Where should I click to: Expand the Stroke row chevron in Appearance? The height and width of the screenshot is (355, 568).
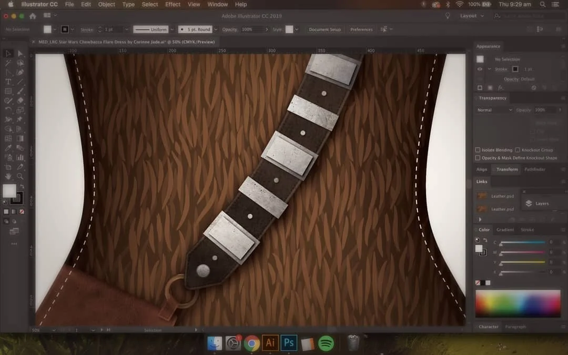[490, 69]
